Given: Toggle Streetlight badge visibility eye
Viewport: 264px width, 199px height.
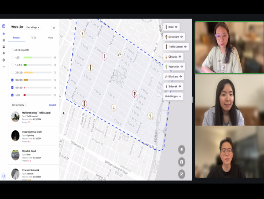Looking at the screenshot, I should pos(181,37).
